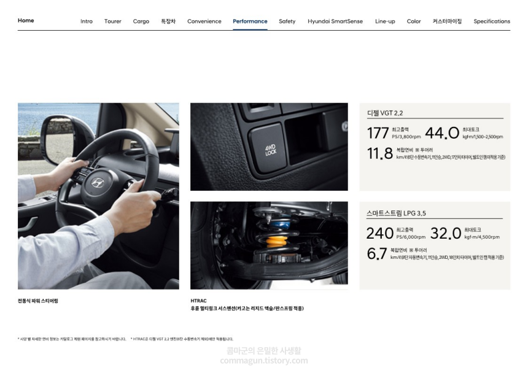This screenshot has height=373, width=528.
Task: Click the HTRAC caption
Action: tap(199, 301)
